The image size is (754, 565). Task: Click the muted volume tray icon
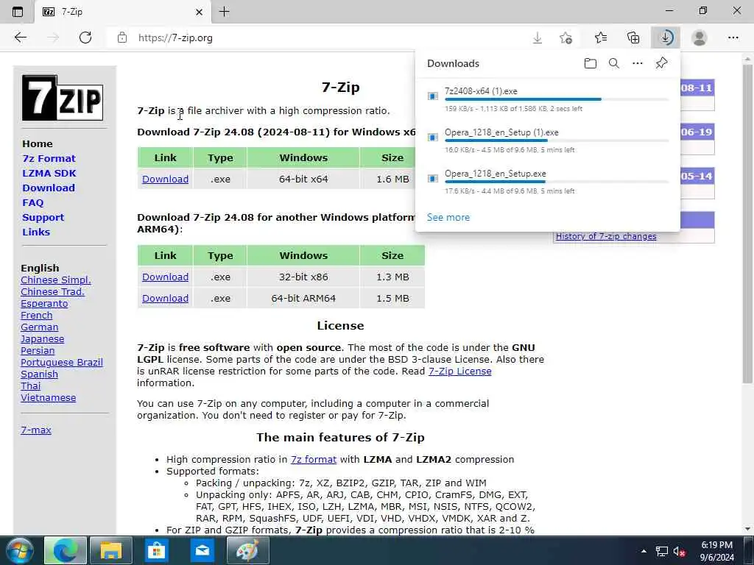tap(679, 552)
